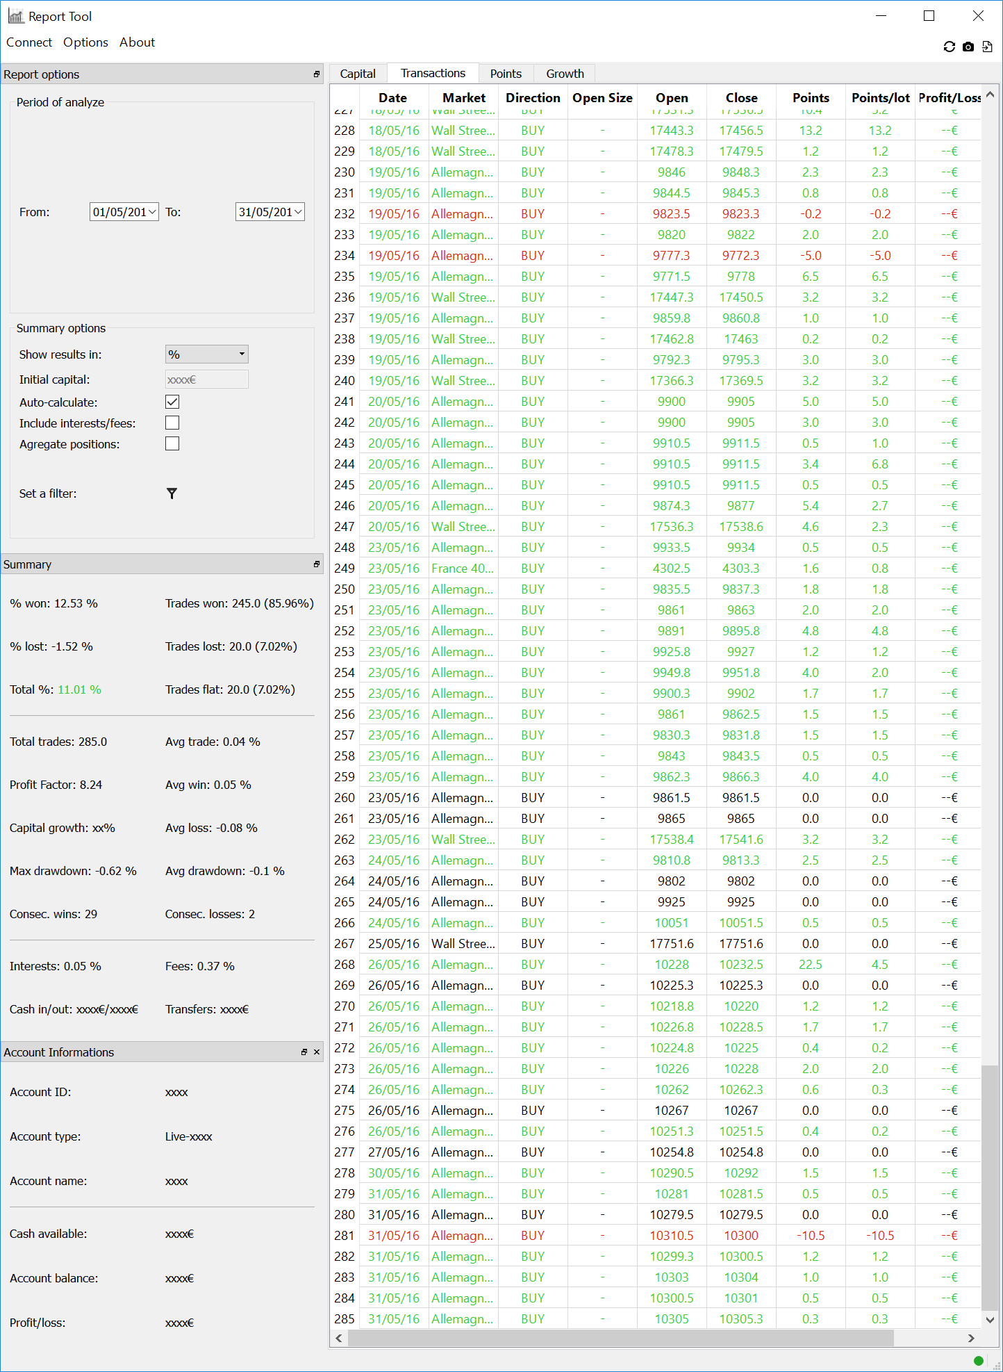This screenshot has height=1372, width=1003.
Task: Sort by the Open column header
Action: click(672, 98)
